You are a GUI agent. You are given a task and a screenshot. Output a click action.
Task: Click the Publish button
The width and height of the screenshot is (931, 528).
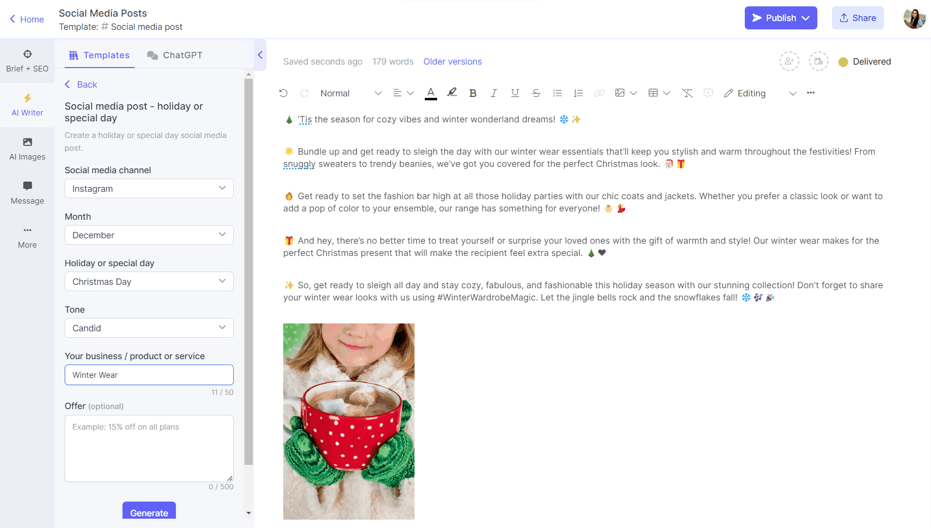[781, 18]
